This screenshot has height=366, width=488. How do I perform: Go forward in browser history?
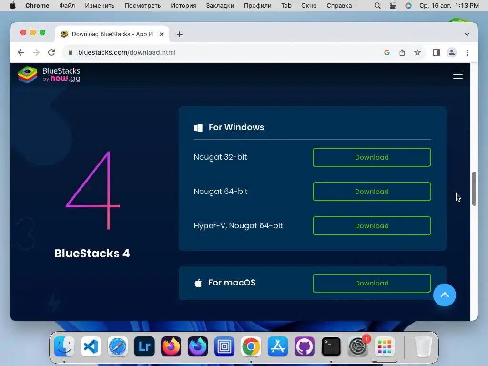36,52
